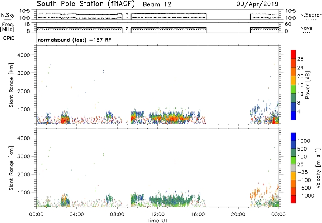Click the '1000' velocity colorbar label

(x=304, y=141)
